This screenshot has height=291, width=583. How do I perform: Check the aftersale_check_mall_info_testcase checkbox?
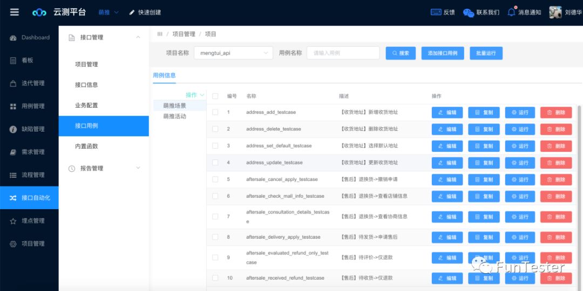[x=215, y=196]
